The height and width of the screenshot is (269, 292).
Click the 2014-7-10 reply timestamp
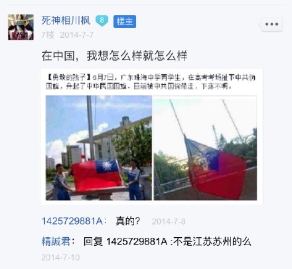tap(60, 258)
